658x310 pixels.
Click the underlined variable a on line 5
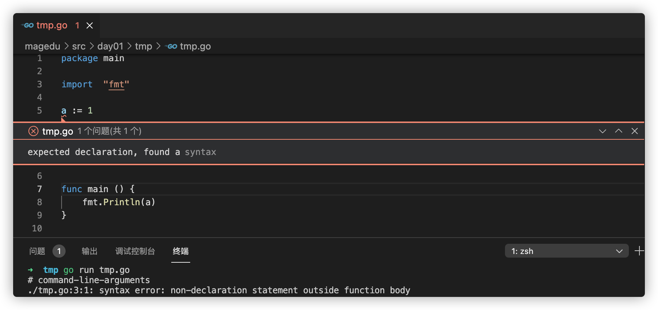coord(64,111)
